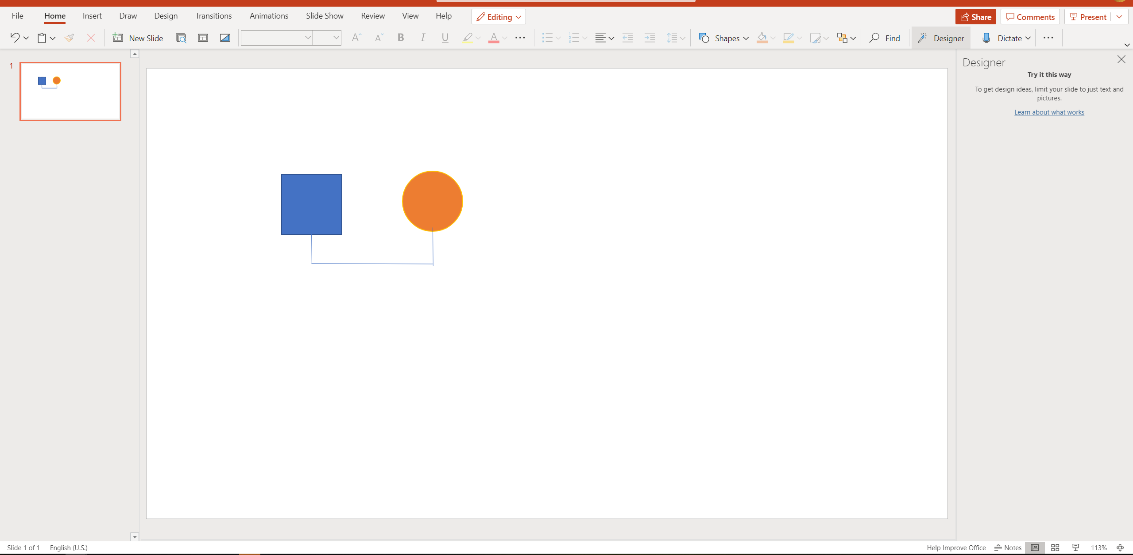The height and width of the screenshot is (555, 1133).
Task: Click Learn about what works link
Action: pyautogui.click(x=1049, y=112)
